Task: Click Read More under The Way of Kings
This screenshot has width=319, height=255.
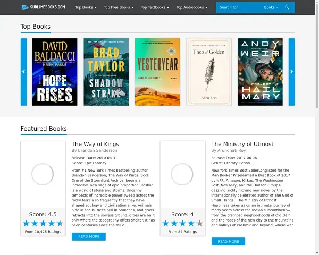Action: tap(88, 236)
